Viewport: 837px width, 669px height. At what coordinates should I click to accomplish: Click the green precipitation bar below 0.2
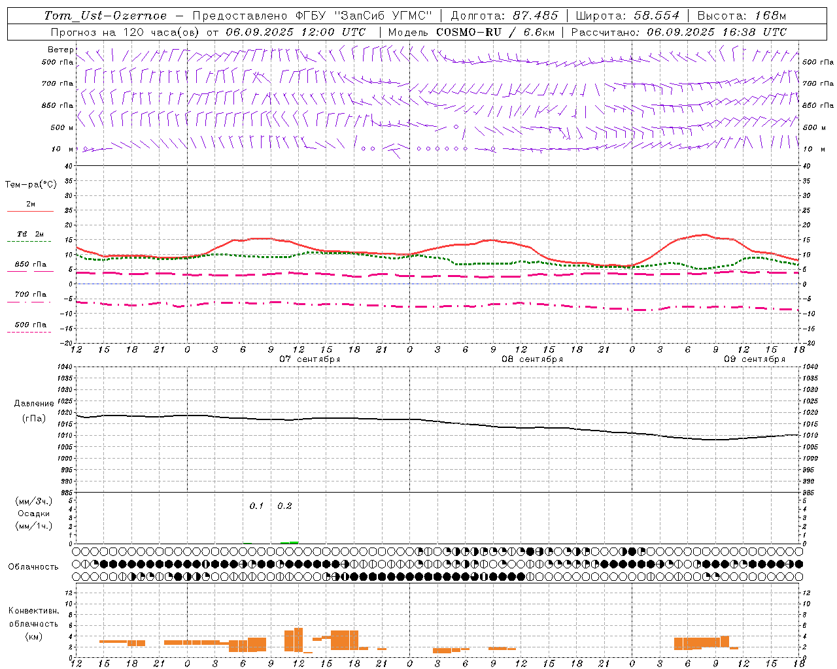289,542
